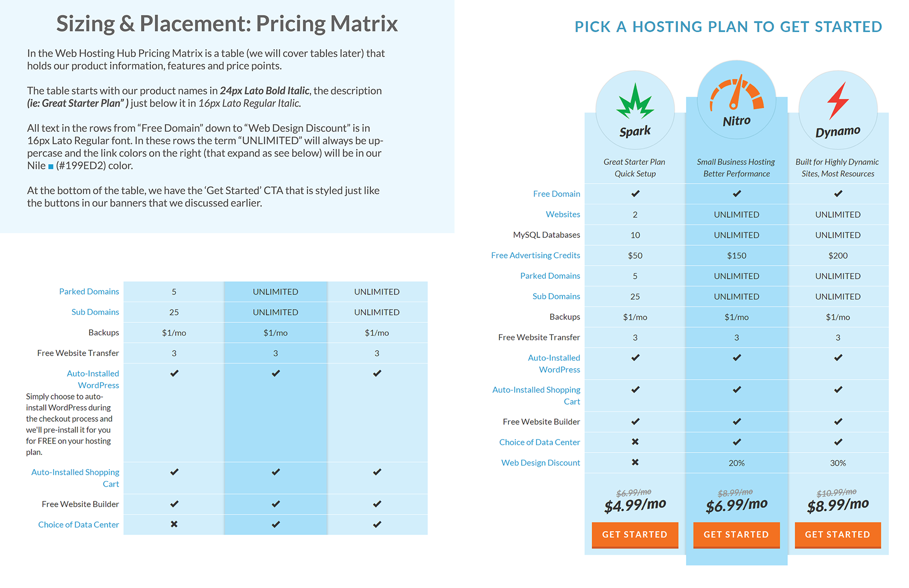Click Dynamo's Choice of Data Center checkmark
The height and width of the screenshot is (588, 909).
click(x=838, y=442)
